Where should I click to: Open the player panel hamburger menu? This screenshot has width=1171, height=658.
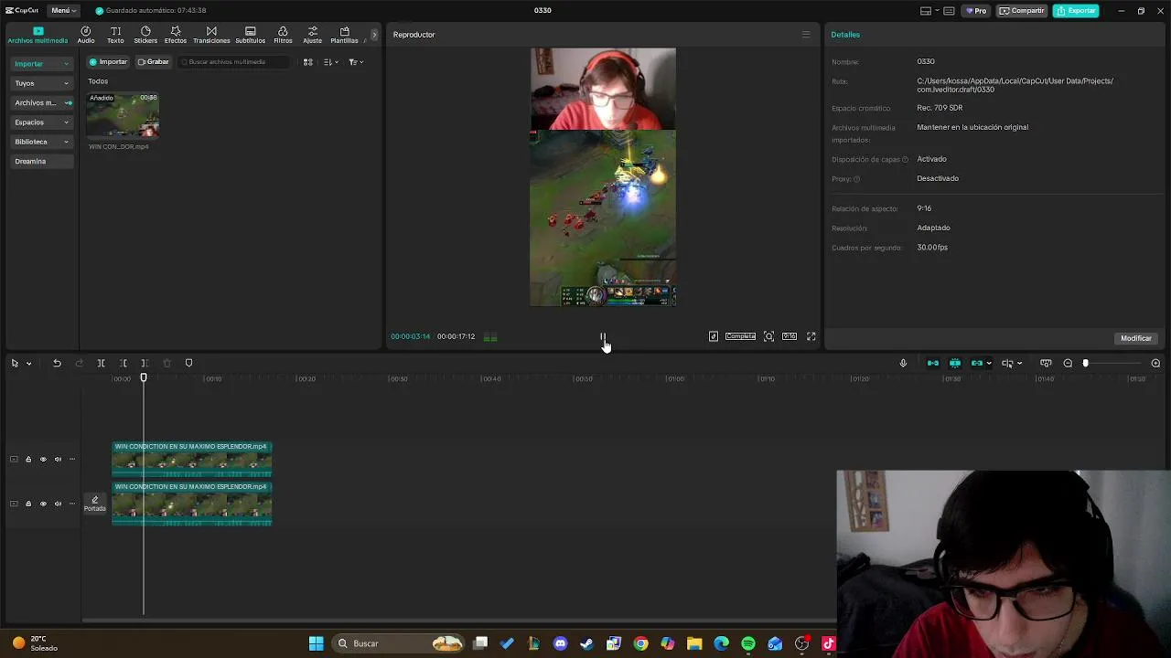point(806,35)
